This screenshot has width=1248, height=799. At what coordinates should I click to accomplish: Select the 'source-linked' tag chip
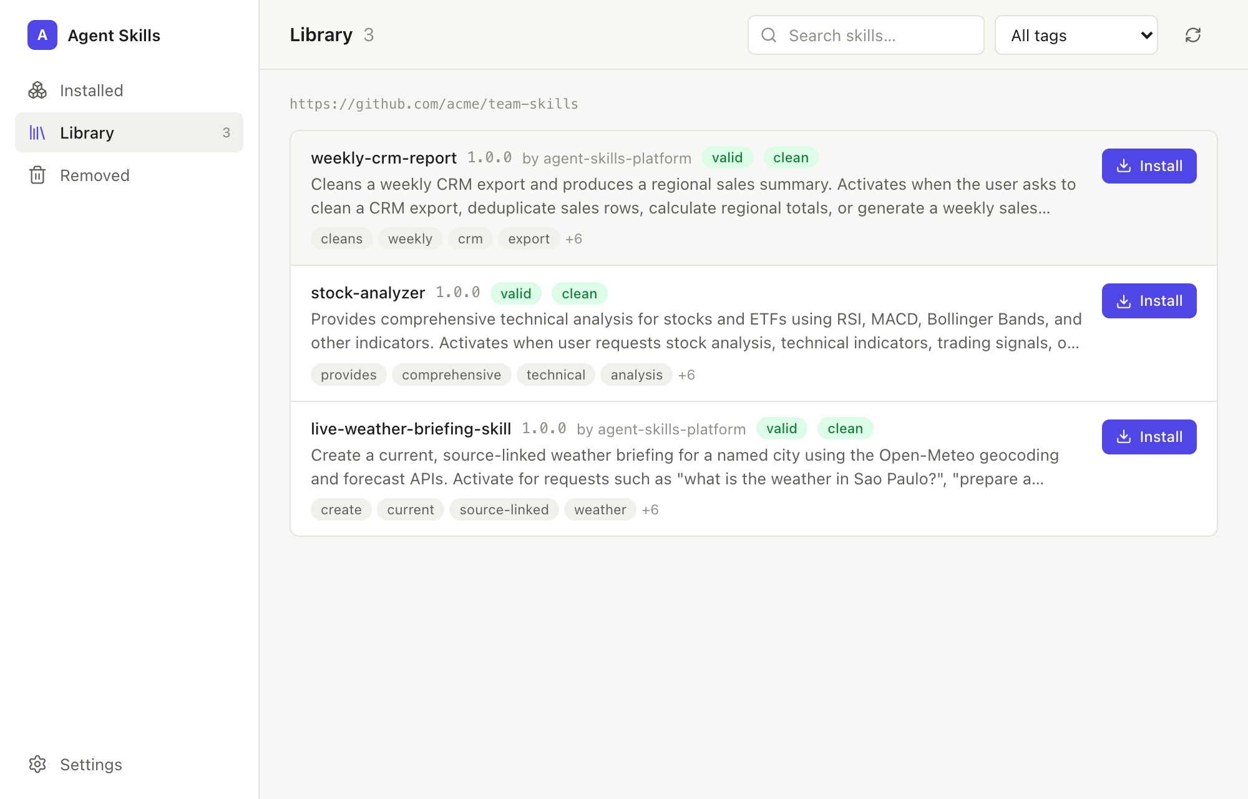tap(504, 509)
